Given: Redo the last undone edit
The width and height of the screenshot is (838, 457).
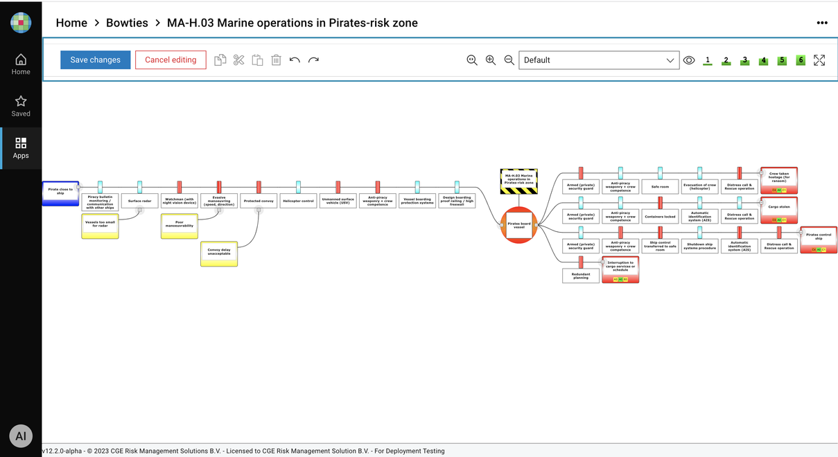Looking at the screenshot, I should 313,60.
